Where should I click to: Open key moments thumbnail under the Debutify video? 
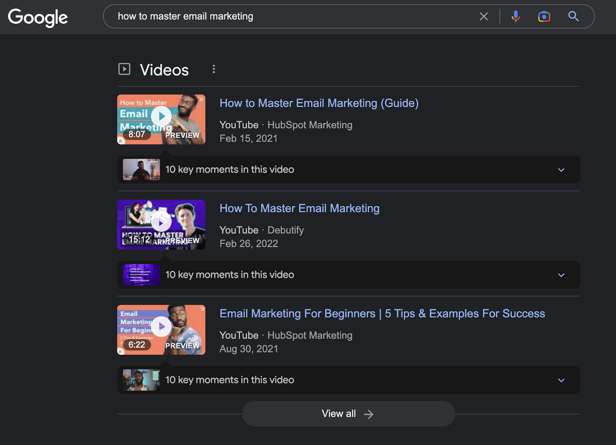(x=141, y=275)
